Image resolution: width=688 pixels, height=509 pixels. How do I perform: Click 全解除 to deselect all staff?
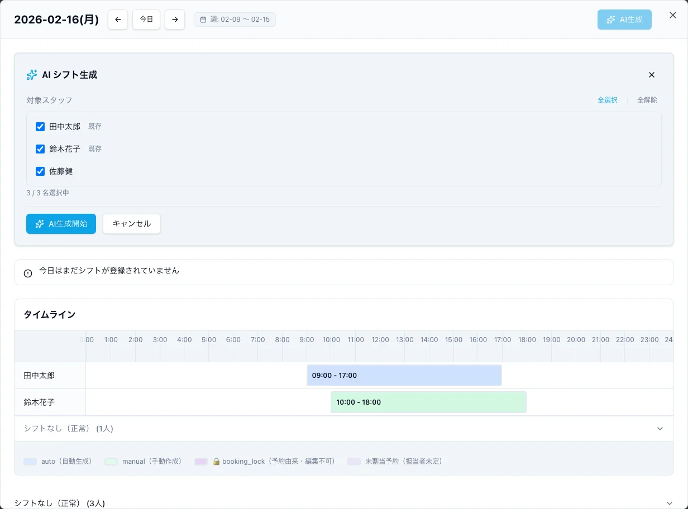point(647,100)
